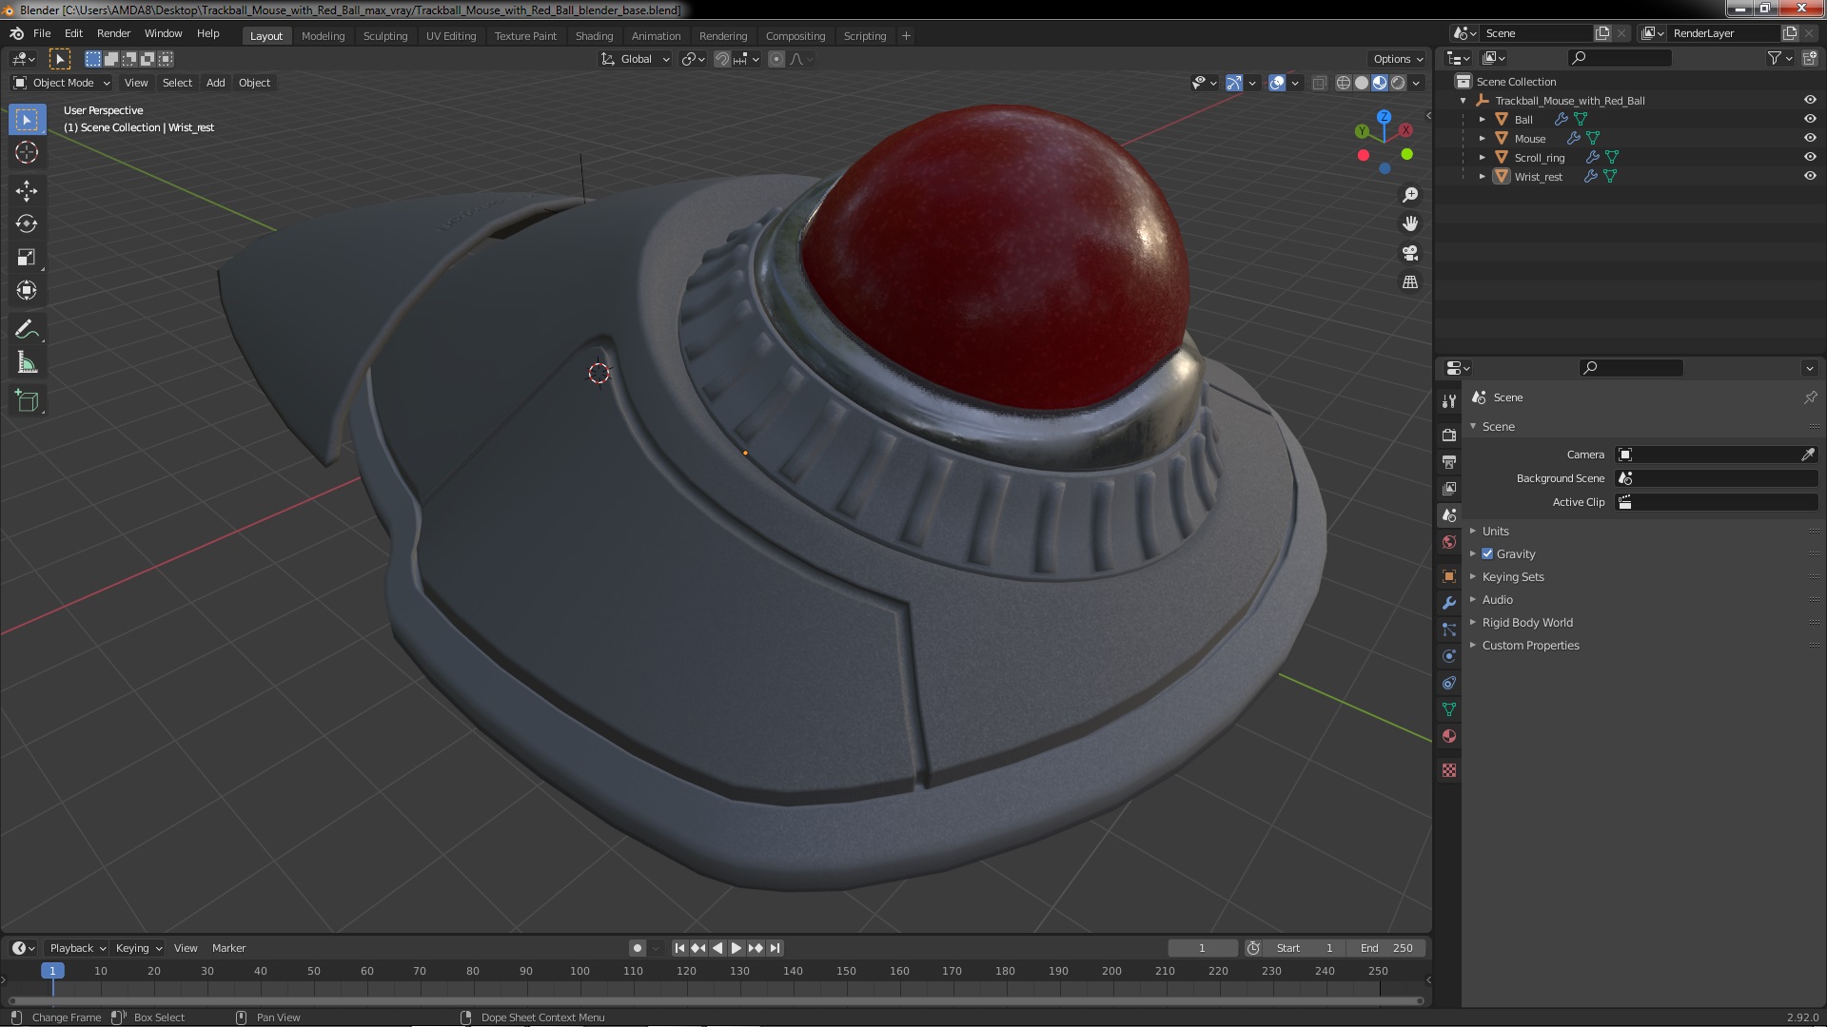Hide the Ball object in the outliner
This screenshot has width=1827, height=1027.
point(1810,119)
